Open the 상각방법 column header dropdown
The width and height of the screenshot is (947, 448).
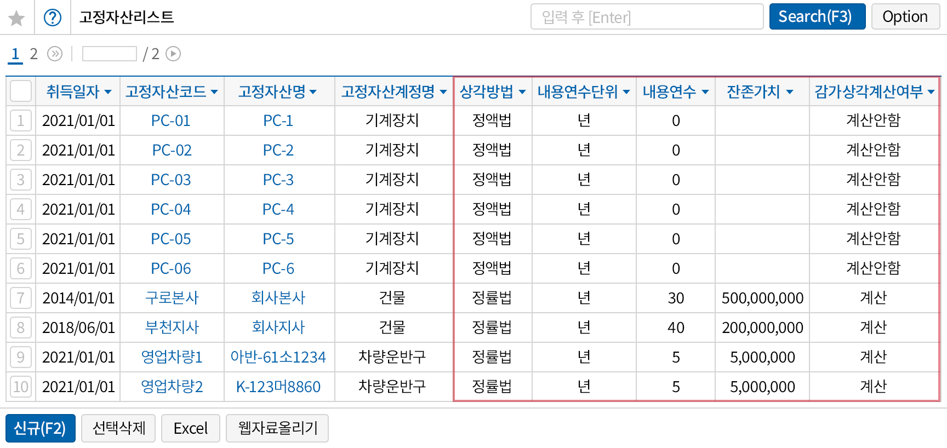(x=522, y=92)
